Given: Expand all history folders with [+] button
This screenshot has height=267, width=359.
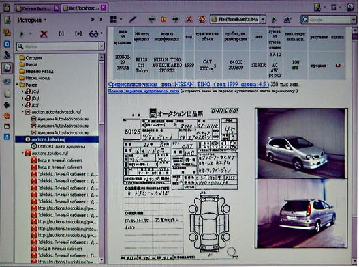Looking at the screenshot, I should point(78,34).
